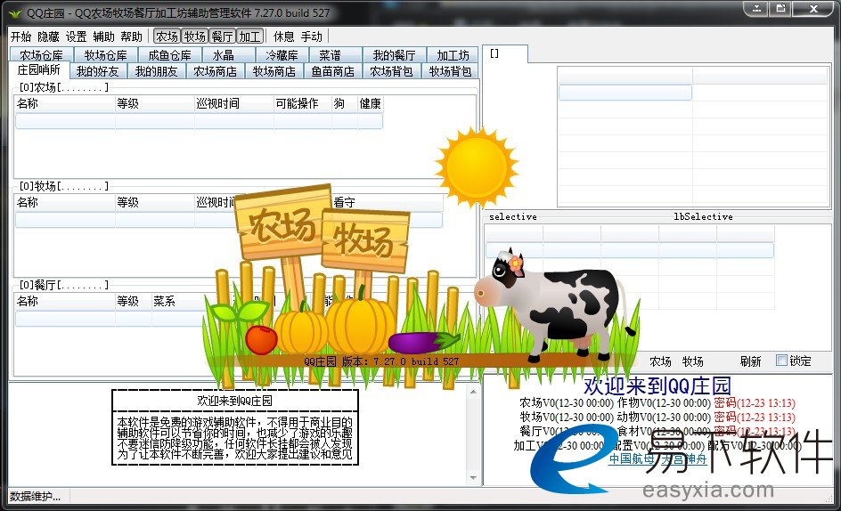This screenshot has width=841, height=511.
Task: Click the log panel scroll-up arrow
Action: (x=473, y=392)
